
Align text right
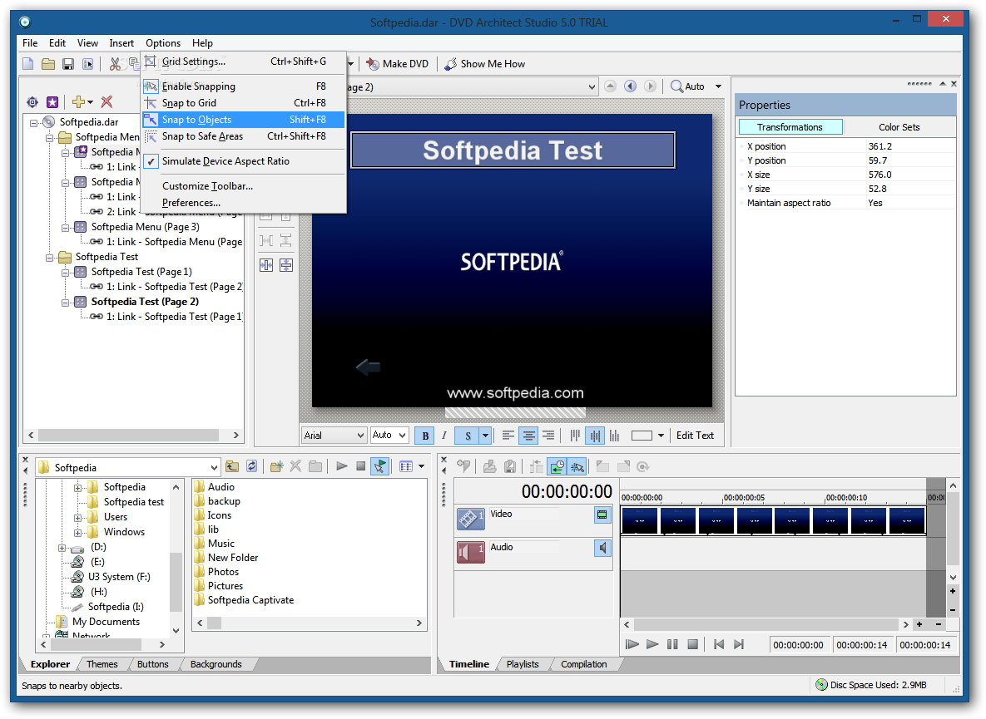[548, 436]
